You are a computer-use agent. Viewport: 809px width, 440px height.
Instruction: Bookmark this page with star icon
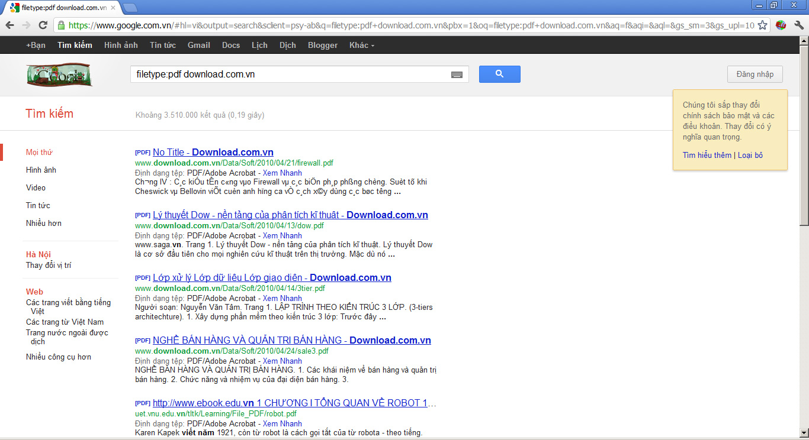(763, 25)
